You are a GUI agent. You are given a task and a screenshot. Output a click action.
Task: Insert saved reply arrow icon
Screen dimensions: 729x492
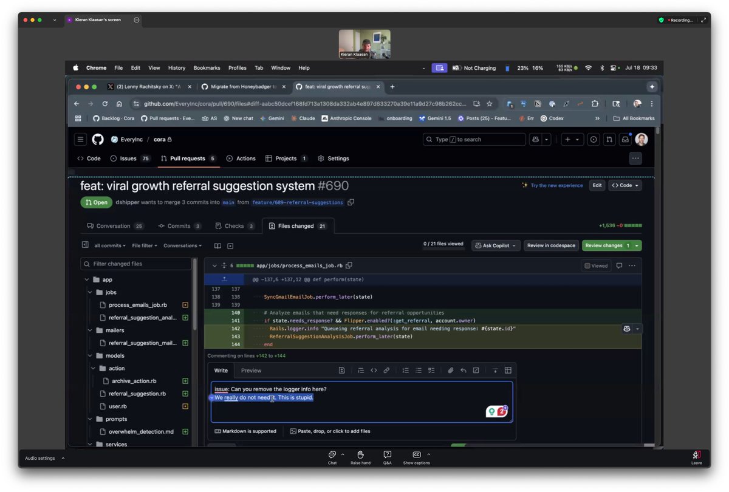pyautogui.click(x=464, y=370)
